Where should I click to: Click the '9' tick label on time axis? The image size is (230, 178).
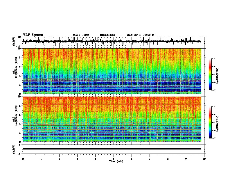tap(186, 159)
